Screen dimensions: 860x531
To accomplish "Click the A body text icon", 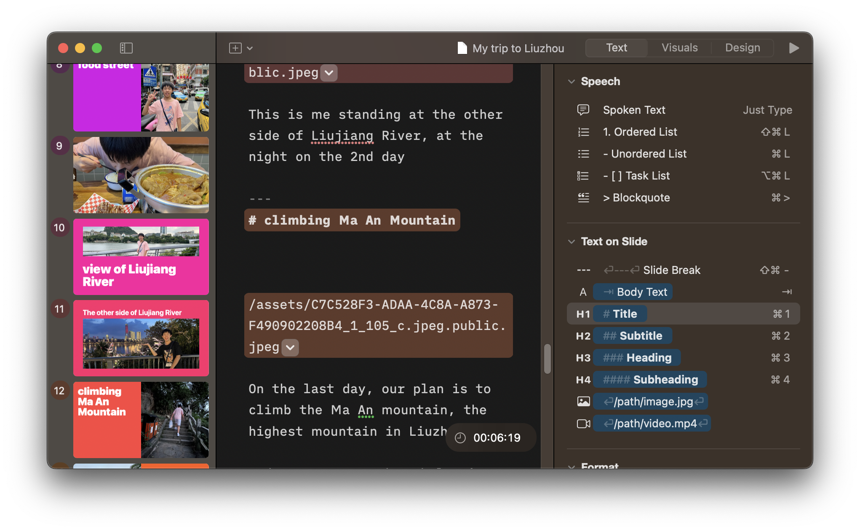I will pos(583,292).
